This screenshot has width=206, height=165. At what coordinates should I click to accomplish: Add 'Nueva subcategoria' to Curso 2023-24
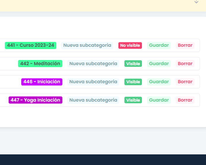click(87, 45)
